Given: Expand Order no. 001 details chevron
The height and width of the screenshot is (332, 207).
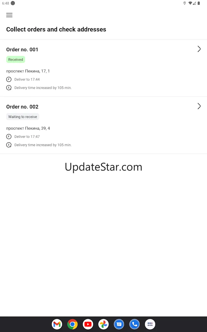Looking at the screenshot, I should coord(199,49).
